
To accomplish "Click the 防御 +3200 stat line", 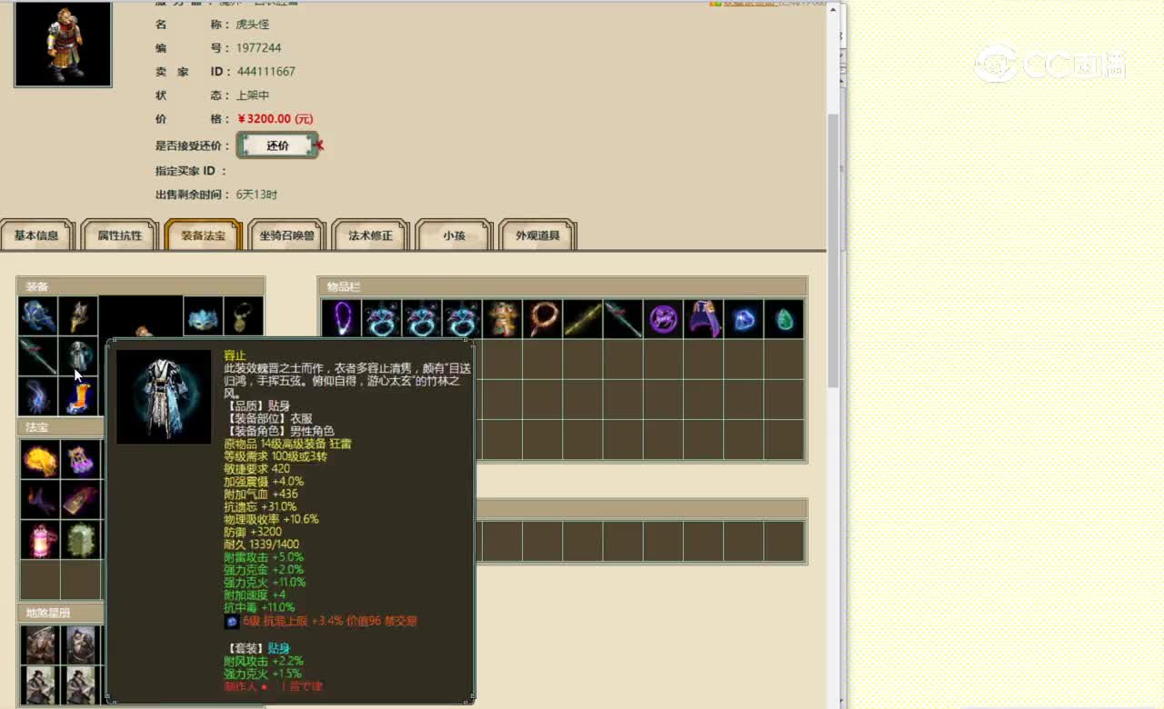I will pos(253,532).
